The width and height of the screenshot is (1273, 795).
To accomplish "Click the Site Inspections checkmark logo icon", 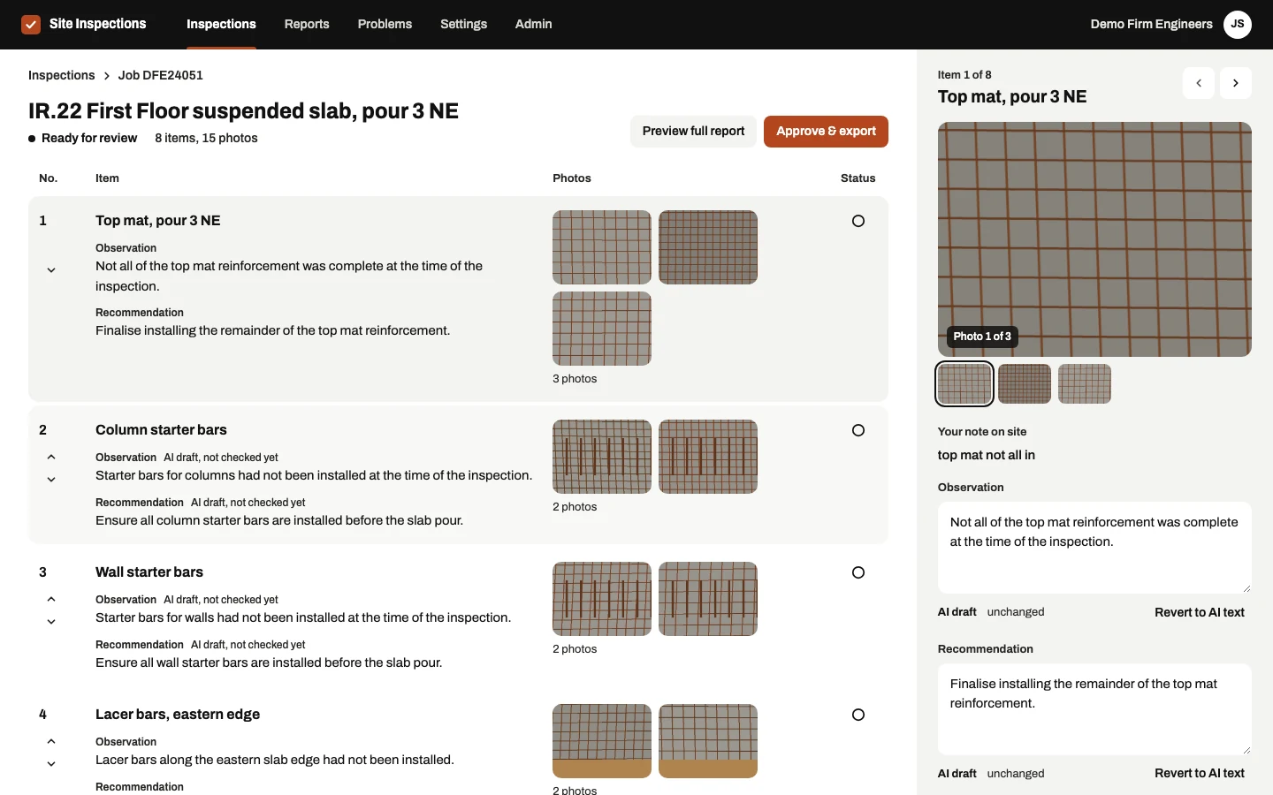I will [x=31, y=25].
